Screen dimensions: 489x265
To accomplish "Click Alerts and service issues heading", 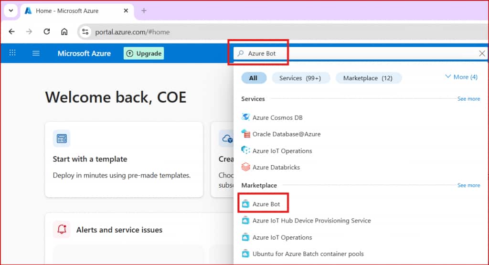I will pyautogui.click(x=119, y=230).
